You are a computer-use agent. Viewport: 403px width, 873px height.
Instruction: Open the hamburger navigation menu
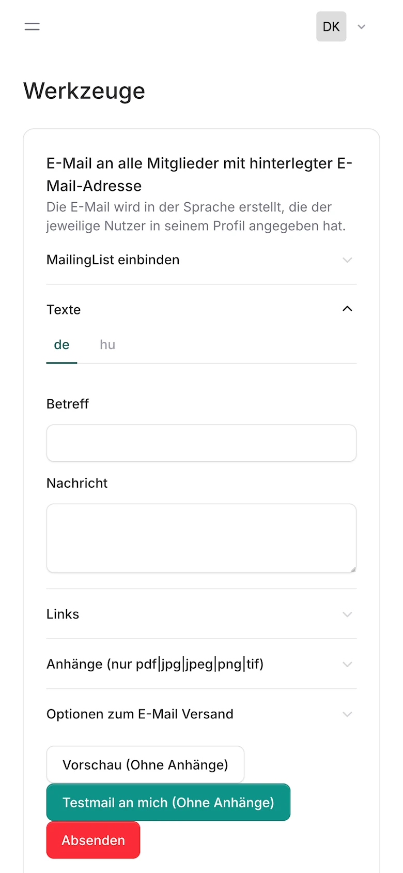pos(32,26)
